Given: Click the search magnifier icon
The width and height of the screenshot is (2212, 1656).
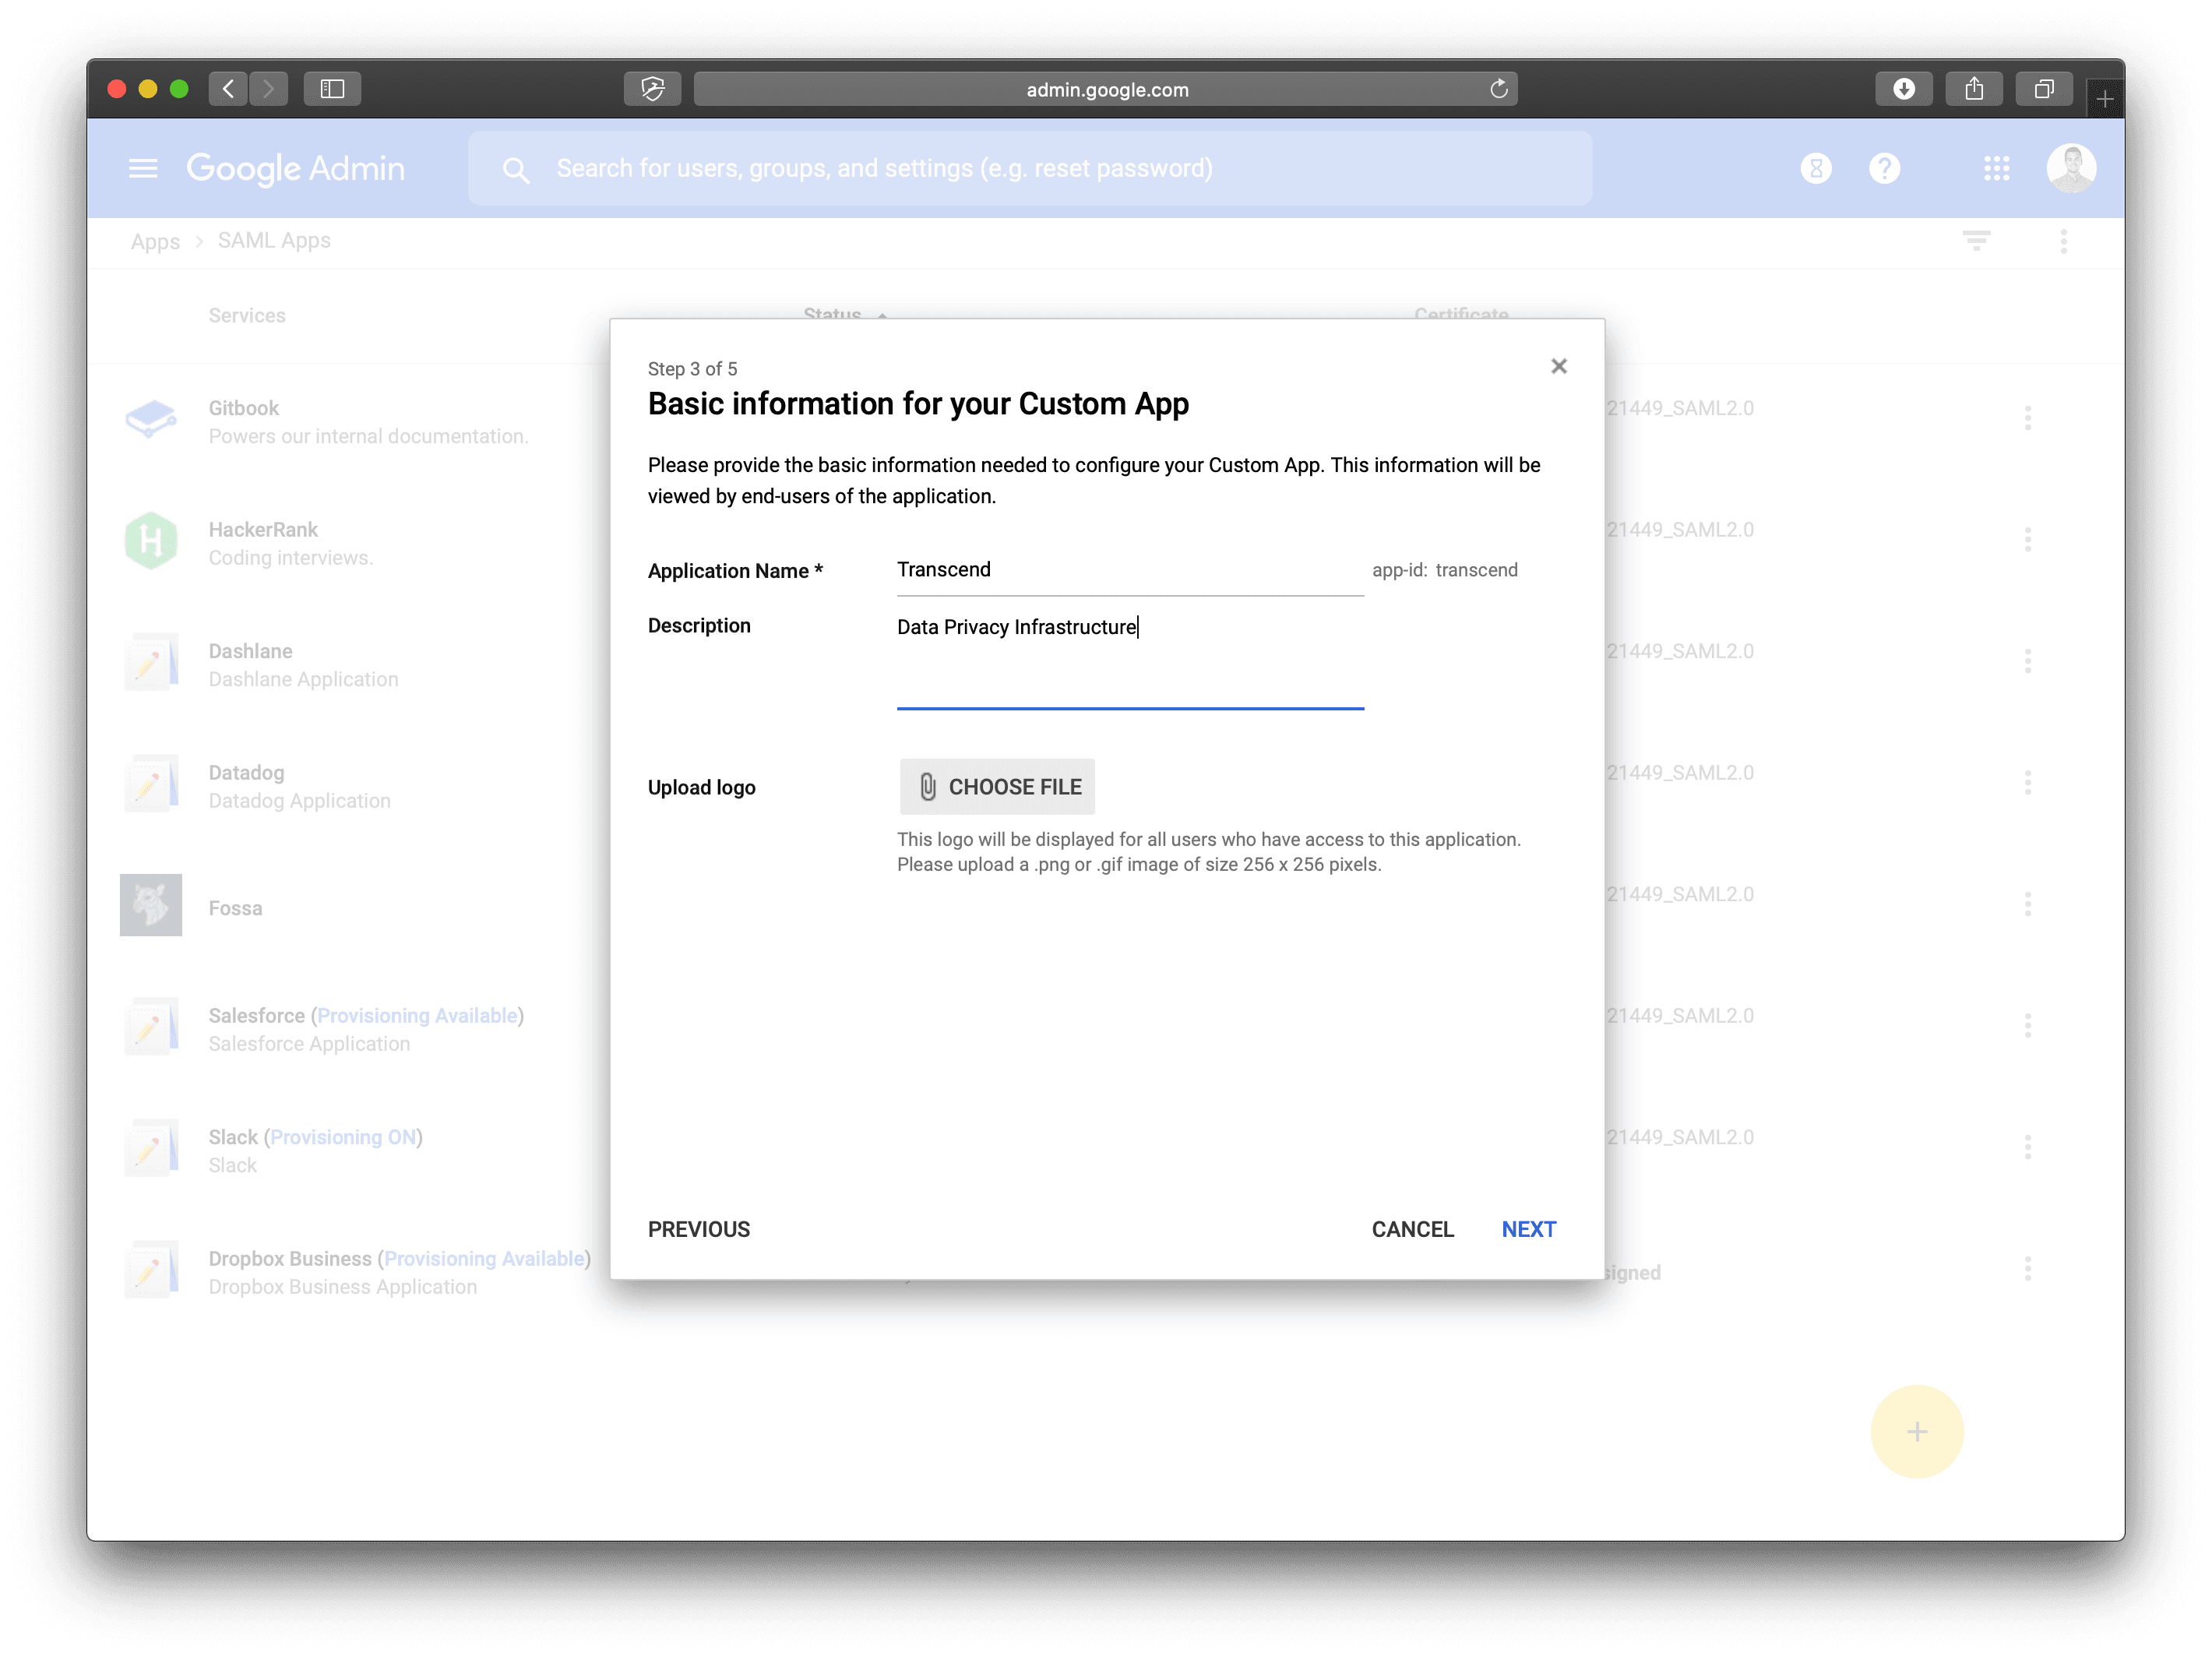Looking at the screenshot, I should click(516, 170).
